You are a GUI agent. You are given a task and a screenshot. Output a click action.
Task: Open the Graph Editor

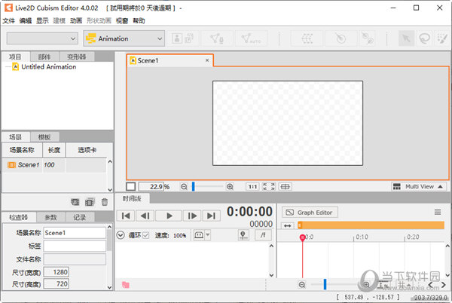click(x=310, y=213)
